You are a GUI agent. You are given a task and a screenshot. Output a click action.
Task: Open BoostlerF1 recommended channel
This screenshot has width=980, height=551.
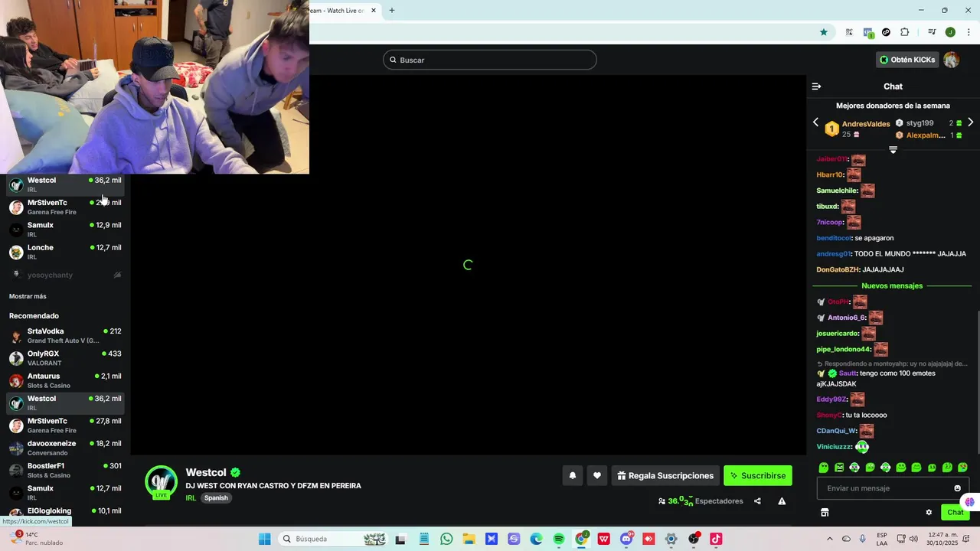click(x=65, y=470)
